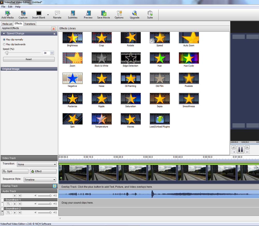Click the Audio Track effects star button
The width and height of the screenshot is (259, 226).
pyautogui.click(x=15, y=196)
